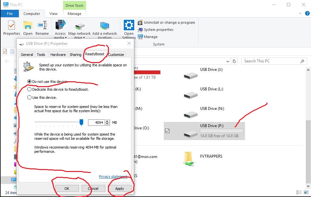
Task: Switch to large icons view in status bar
Action: pos(306,192)
